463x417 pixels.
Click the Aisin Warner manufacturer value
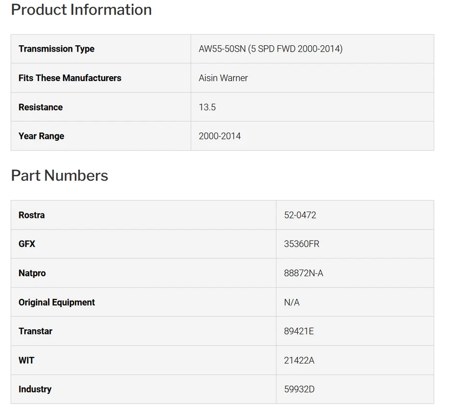(223, 78)
